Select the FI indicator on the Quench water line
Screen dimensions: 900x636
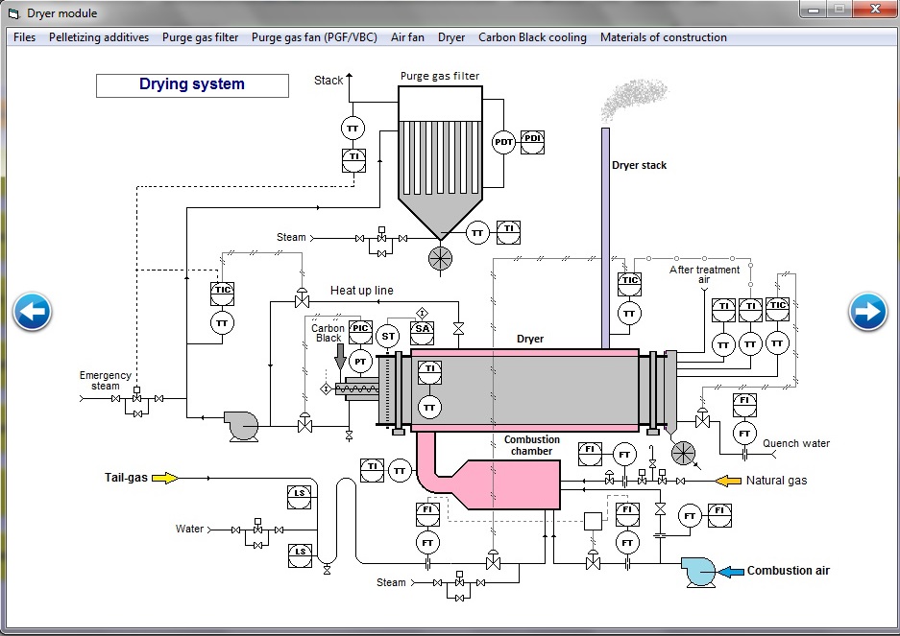744,405
